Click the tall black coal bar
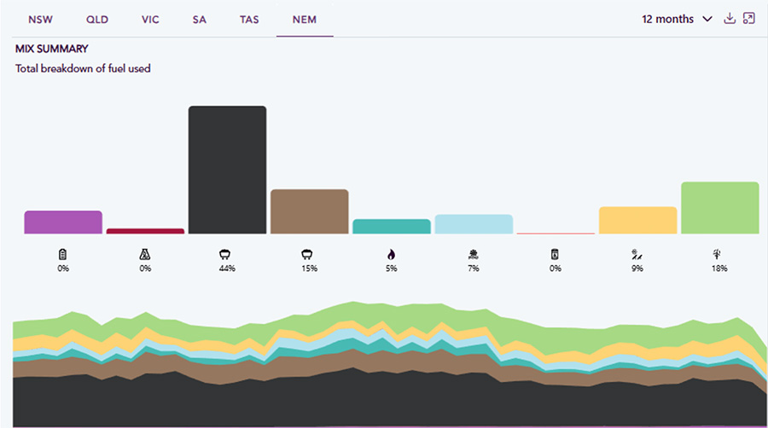 (x=227, y=170)
